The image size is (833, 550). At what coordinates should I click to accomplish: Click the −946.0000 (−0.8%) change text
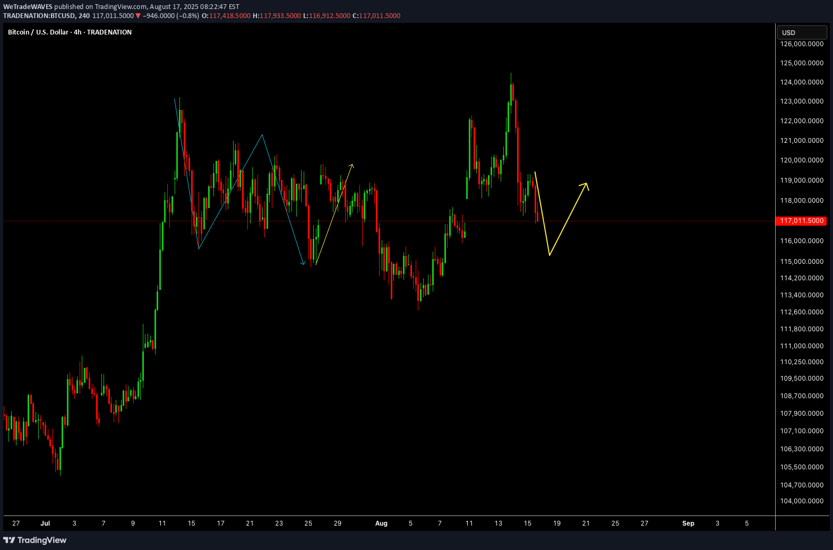tap(171, 15)
